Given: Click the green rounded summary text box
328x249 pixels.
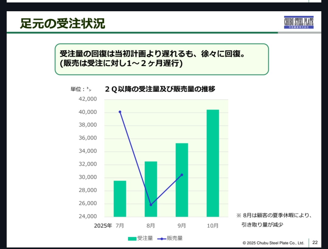Looking at the screenshot, I should pos(162,59).
